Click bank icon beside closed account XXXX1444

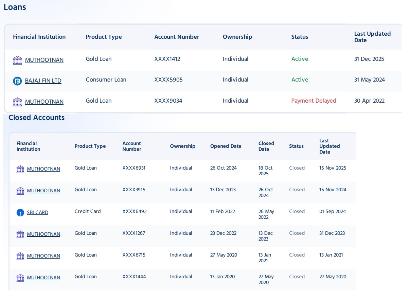click(20, 278)
